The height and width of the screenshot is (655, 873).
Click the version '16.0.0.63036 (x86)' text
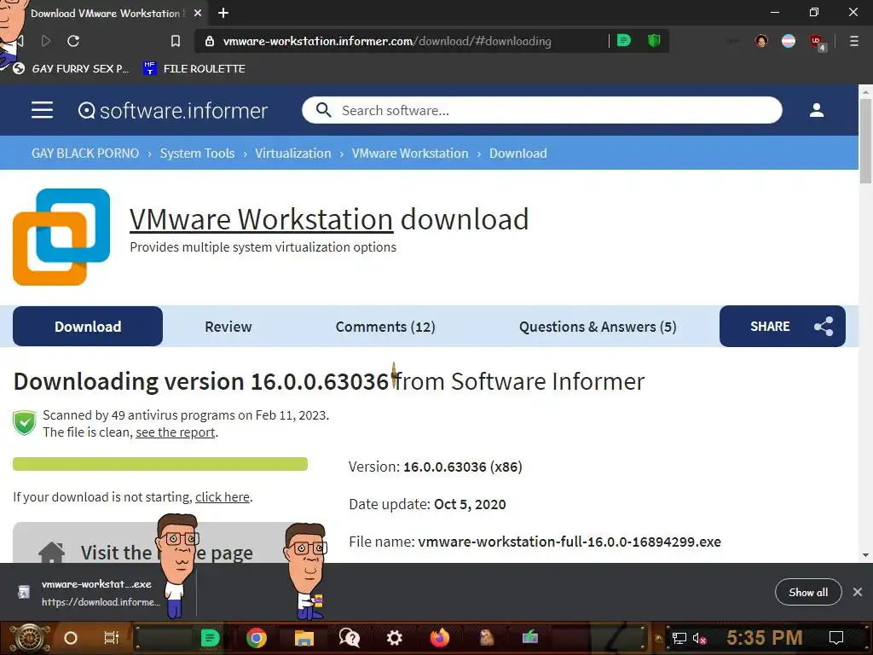pos(463,467)
